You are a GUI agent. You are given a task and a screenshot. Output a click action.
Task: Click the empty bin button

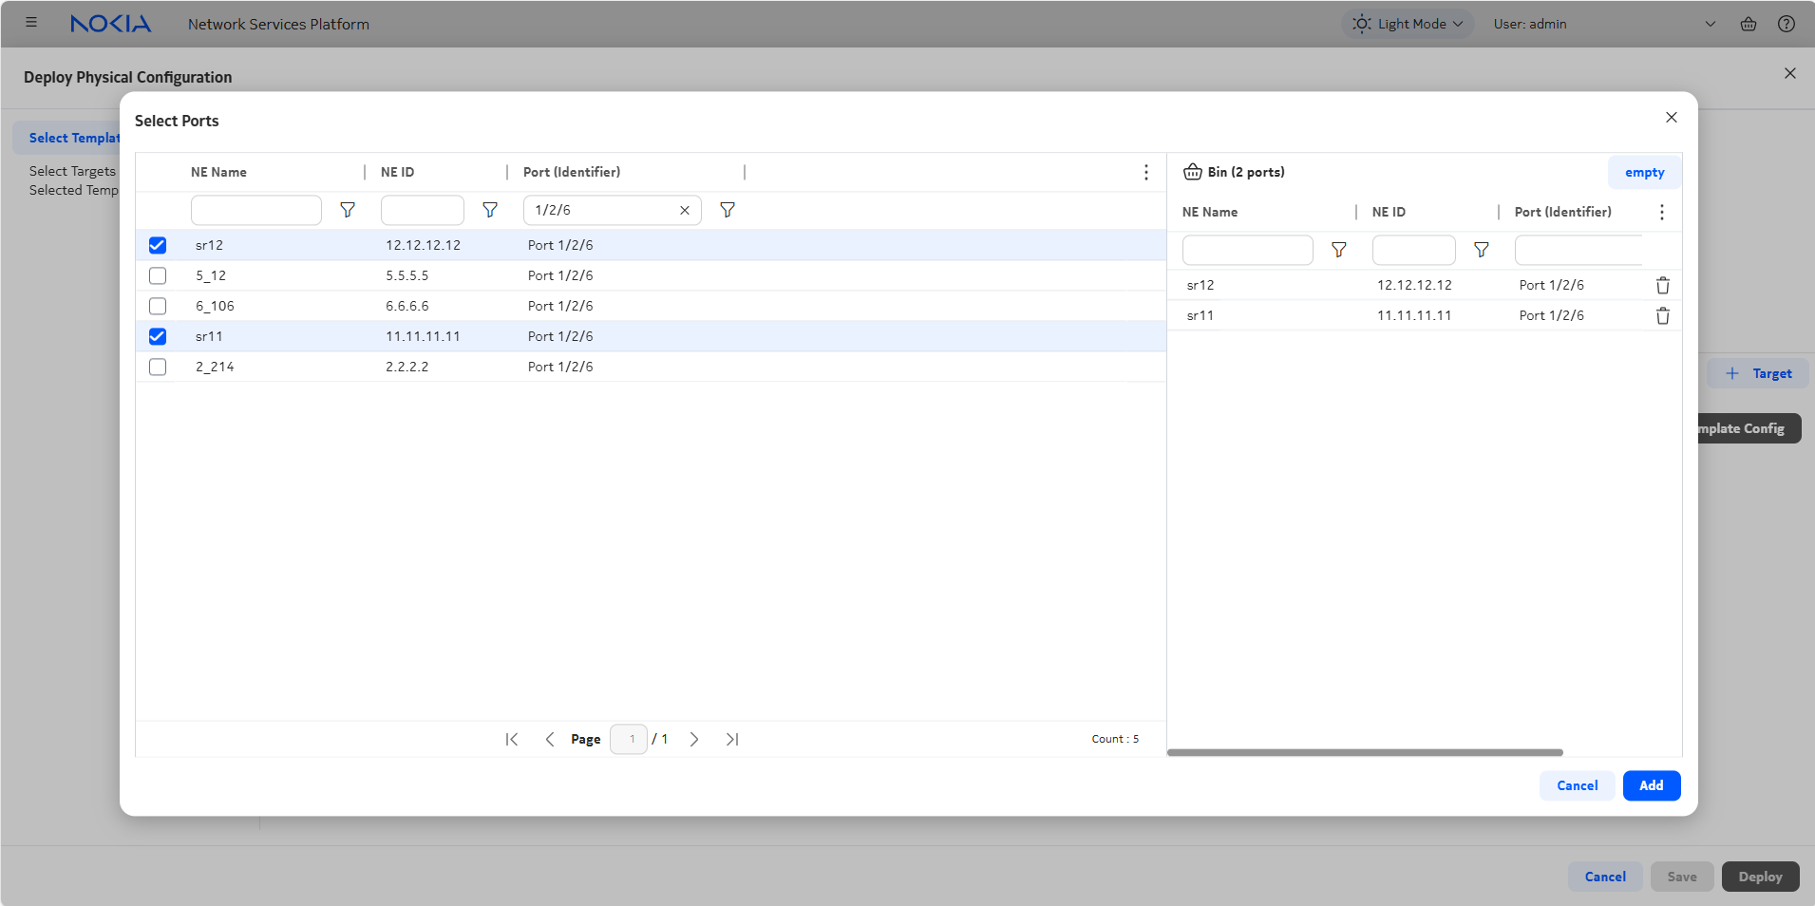1644,172
